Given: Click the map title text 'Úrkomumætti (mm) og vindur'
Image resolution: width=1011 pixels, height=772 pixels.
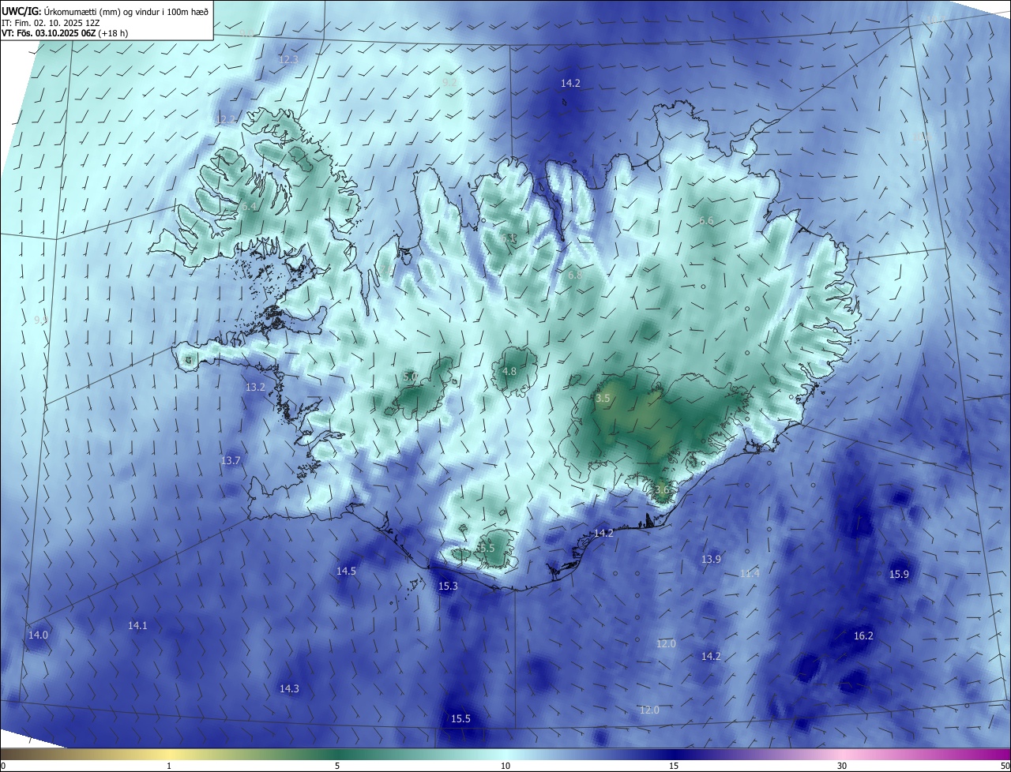Looking at the screenshot, I should pyautogui.click(x=100, y=11).
